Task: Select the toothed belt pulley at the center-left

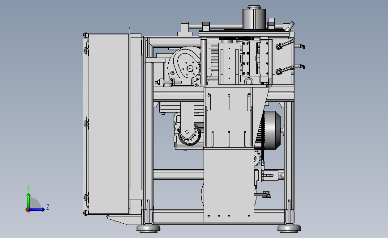Action: [x=189, y=135]
